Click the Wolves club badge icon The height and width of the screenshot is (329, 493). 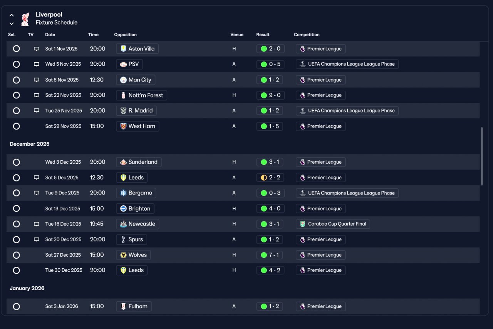pyautogui.click(x=123, y=255)
